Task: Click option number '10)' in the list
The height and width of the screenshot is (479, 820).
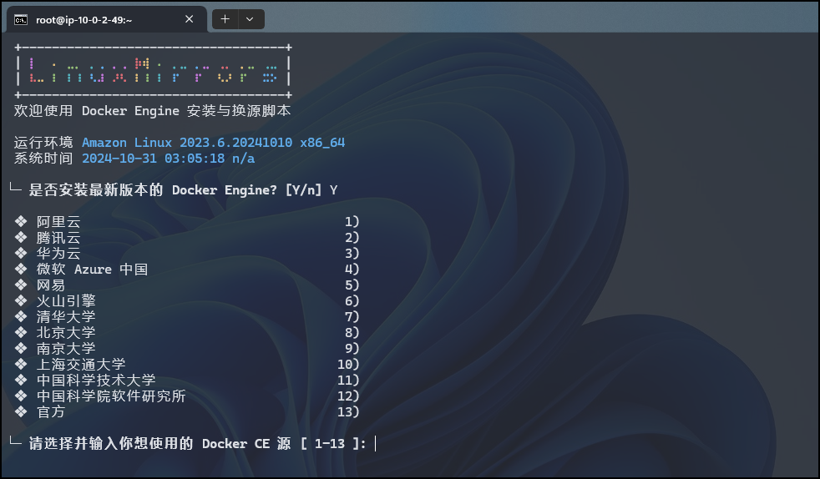Action: coord(348,364)
